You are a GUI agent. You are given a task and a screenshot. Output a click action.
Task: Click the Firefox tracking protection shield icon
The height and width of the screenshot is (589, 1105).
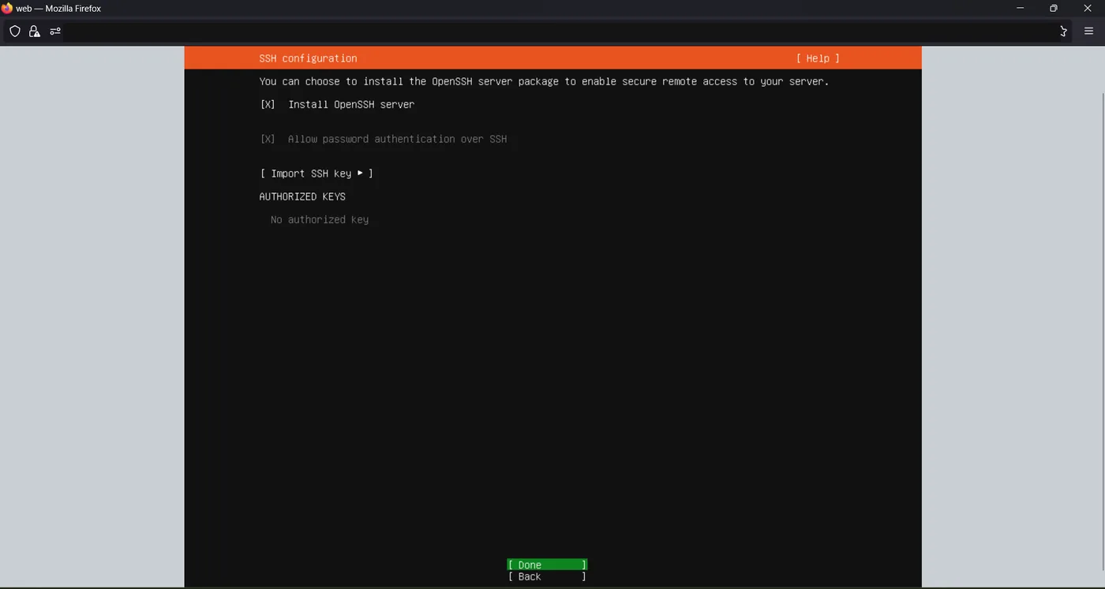click(15, 32)
